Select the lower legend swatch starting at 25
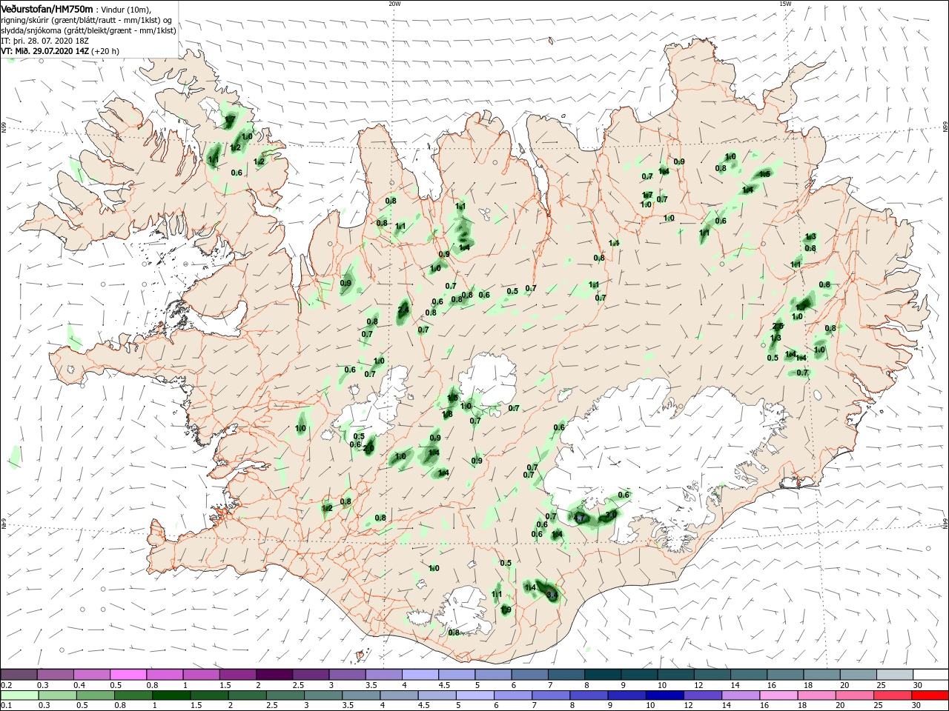The height and width of the screenshot is (711, 949). tap(892, 695)
